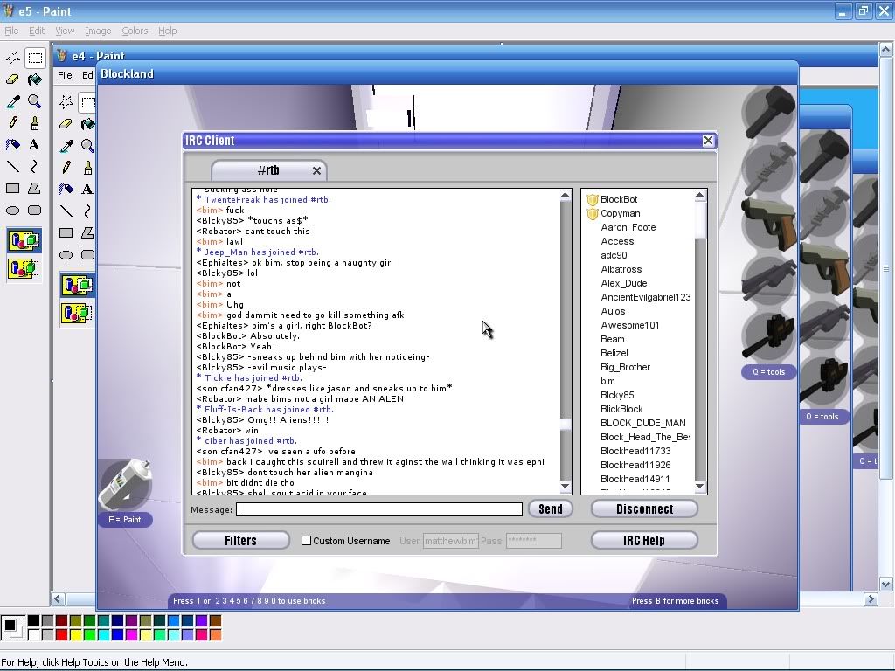895x671 pixels.
Task: Pick the yellow color swatch in palette
Action: 75,634
